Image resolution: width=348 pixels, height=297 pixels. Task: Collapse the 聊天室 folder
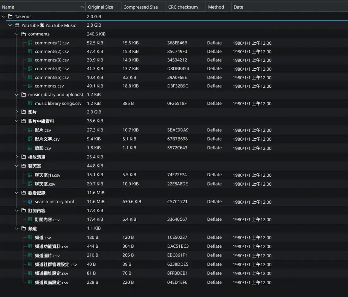(x=17, y=166)
